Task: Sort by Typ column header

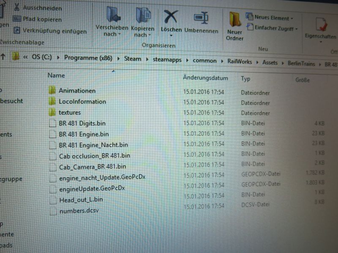Action: click(x=245, y=79)
